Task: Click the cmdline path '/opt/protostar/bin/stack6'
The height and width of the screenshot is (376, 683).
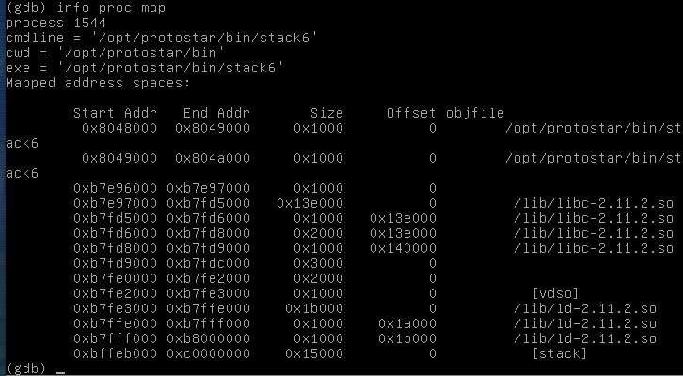Action: pos(204,38)
